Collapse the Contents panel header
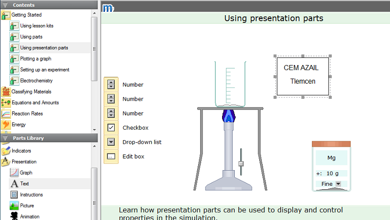This screenshot has width=390, height=220. pyautogui.click(x=4, y=5)
